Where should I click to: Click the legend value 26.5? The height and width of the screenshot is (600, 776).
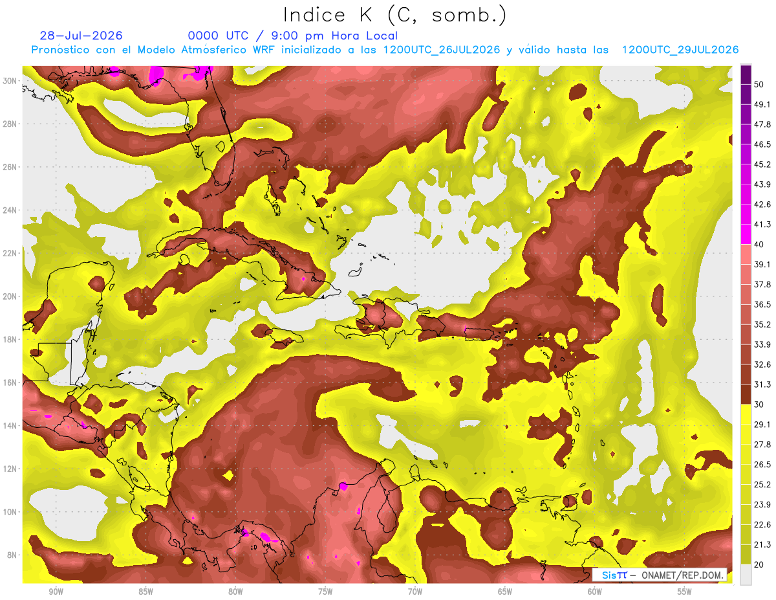pos(762,464)
